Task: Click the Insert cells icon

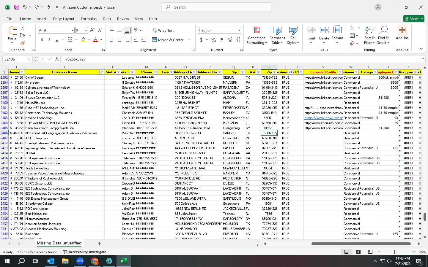Action: click(311, 30)
